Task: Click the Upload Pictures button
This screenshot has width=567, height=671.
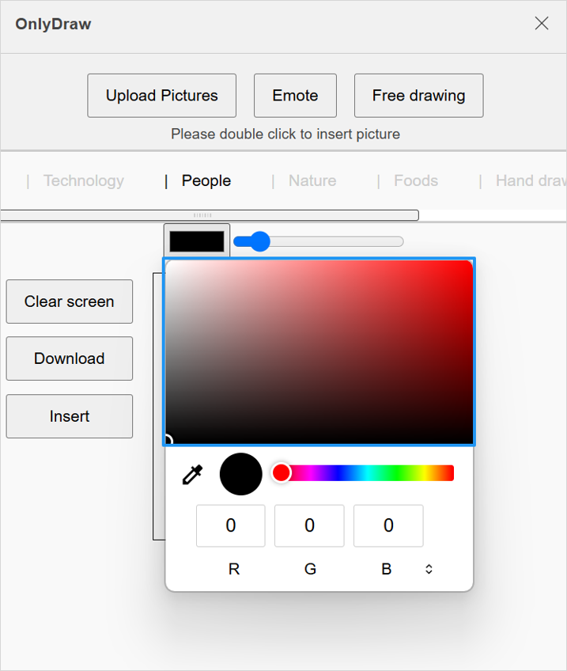Action: (x=161, y=95)
